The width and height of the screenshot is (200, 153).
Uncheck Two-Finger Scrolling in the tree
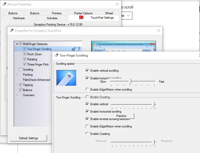point(25,49)
